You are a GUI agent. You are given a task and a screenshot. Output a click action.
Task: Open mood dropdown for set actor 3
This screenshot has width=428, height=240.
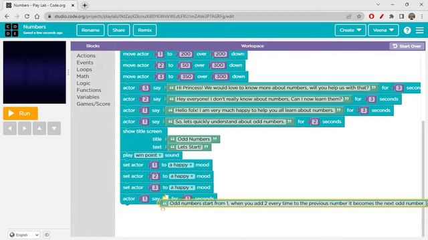pyautogui.click(x=182, y=187)
